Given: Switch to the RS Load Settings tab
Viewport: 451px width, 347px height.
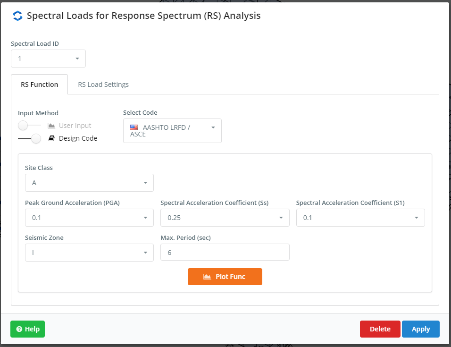Looking at the screenshot, I should click(x=103, y=85).
